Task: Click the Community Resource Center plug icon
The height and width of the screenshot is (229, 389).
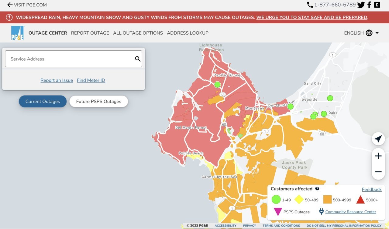Action: coord(321,211)
